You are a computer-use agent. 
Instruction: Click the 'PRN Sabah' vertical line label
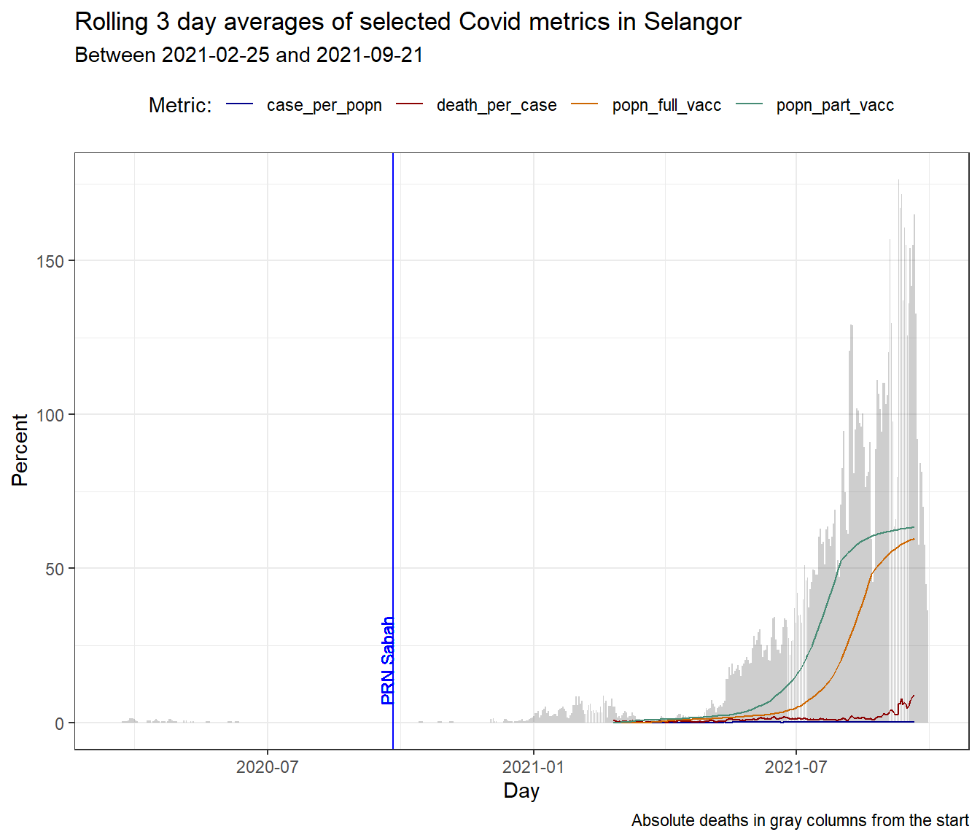(x=388, y=661)
